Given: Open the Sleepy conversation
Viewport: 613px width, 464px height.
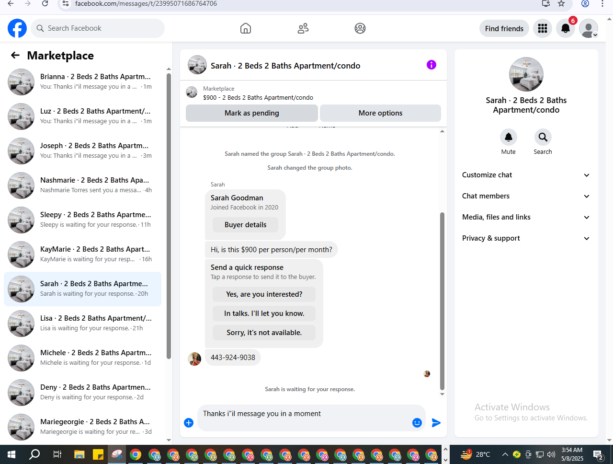Looking at the screenshot, I should click(x=82, y=220).
